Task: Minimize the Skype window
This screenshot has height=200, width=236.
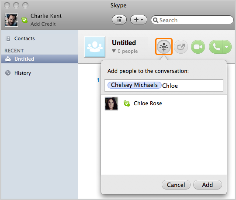Action: click(x=16, y=5)
